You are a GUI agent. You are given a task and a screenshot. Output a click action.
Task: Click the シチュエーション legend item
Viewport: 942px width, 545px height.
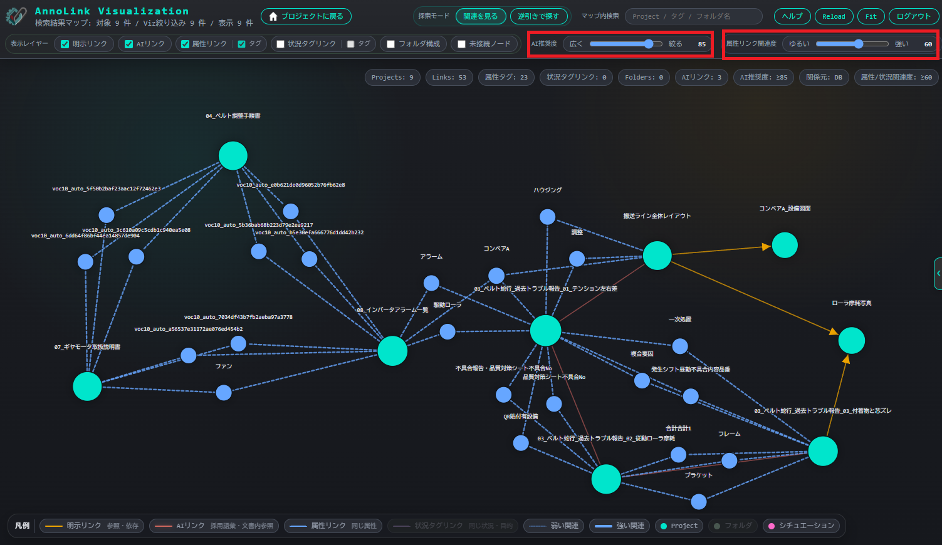coord(802,526)
